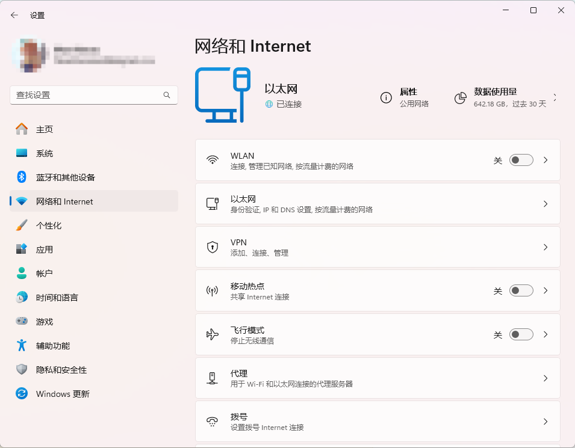Click the 以太网 heading beside the large icon
The width and height of the screenshot is (575, 448).
tap(281, 88)
